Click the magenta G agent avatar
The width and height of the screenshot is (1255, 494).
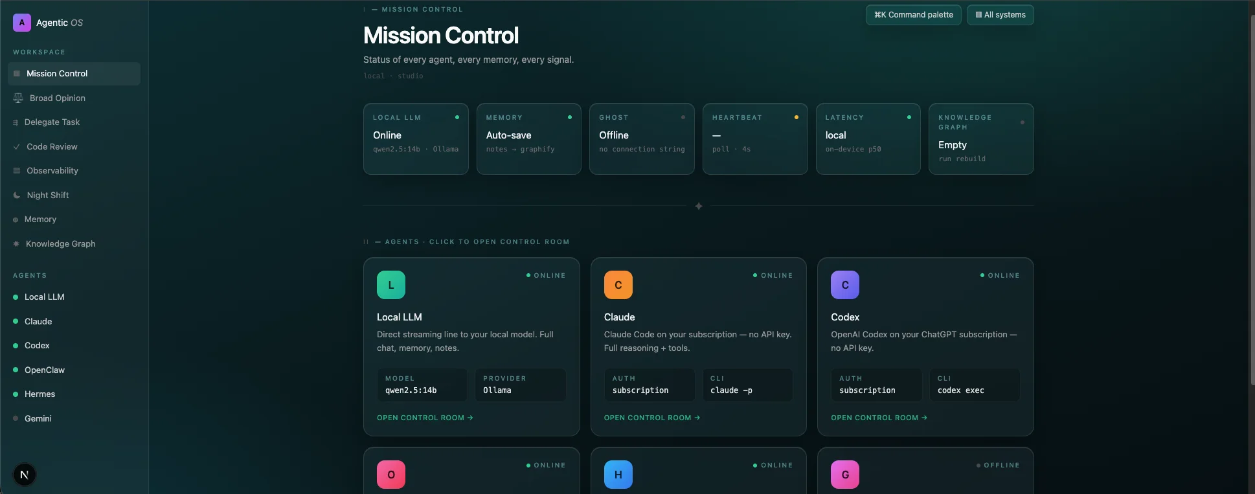click(x=845, y=475)
